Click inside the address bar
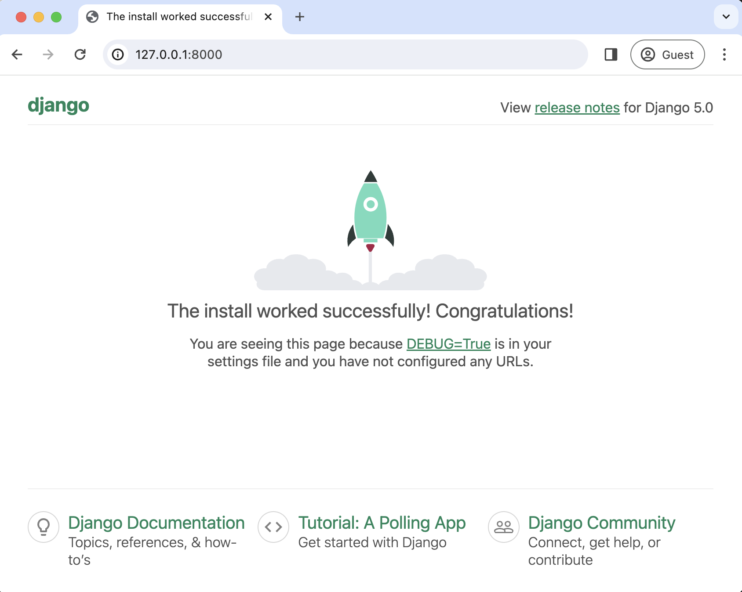 pos(308,54)
